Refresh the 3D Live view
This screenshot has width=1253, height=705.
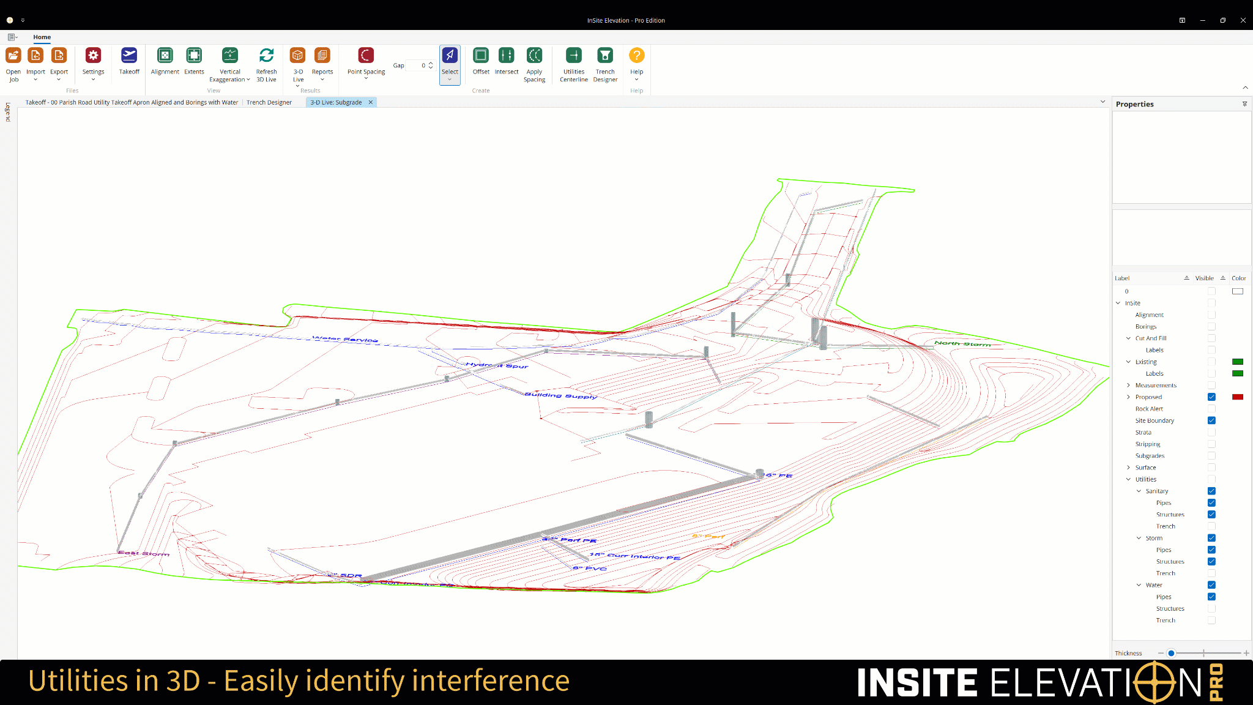[x=266, y=64]
